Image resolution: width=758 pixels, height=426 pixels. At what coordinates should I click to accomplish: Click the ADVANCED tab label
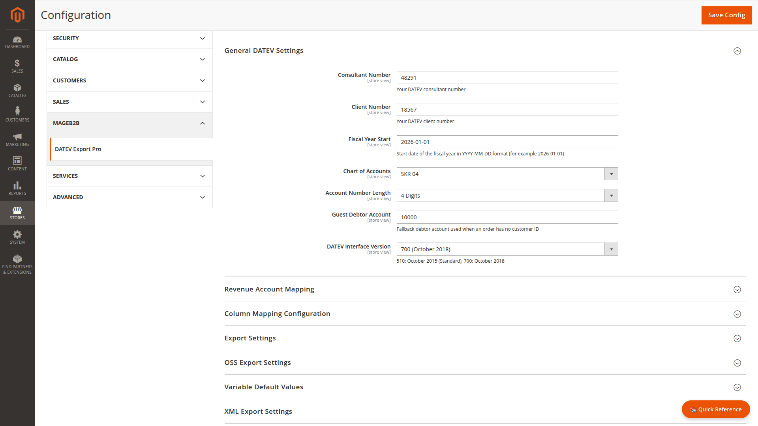pyautogui.click(x=68, y=197)
